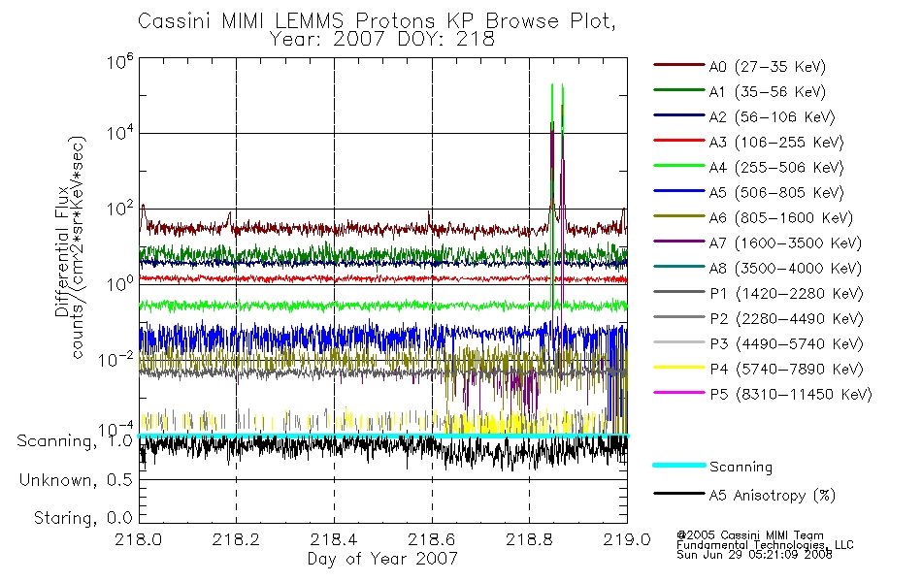Click the P4 (5740-7890 KeV) yellow legend line

click(679, 368)
